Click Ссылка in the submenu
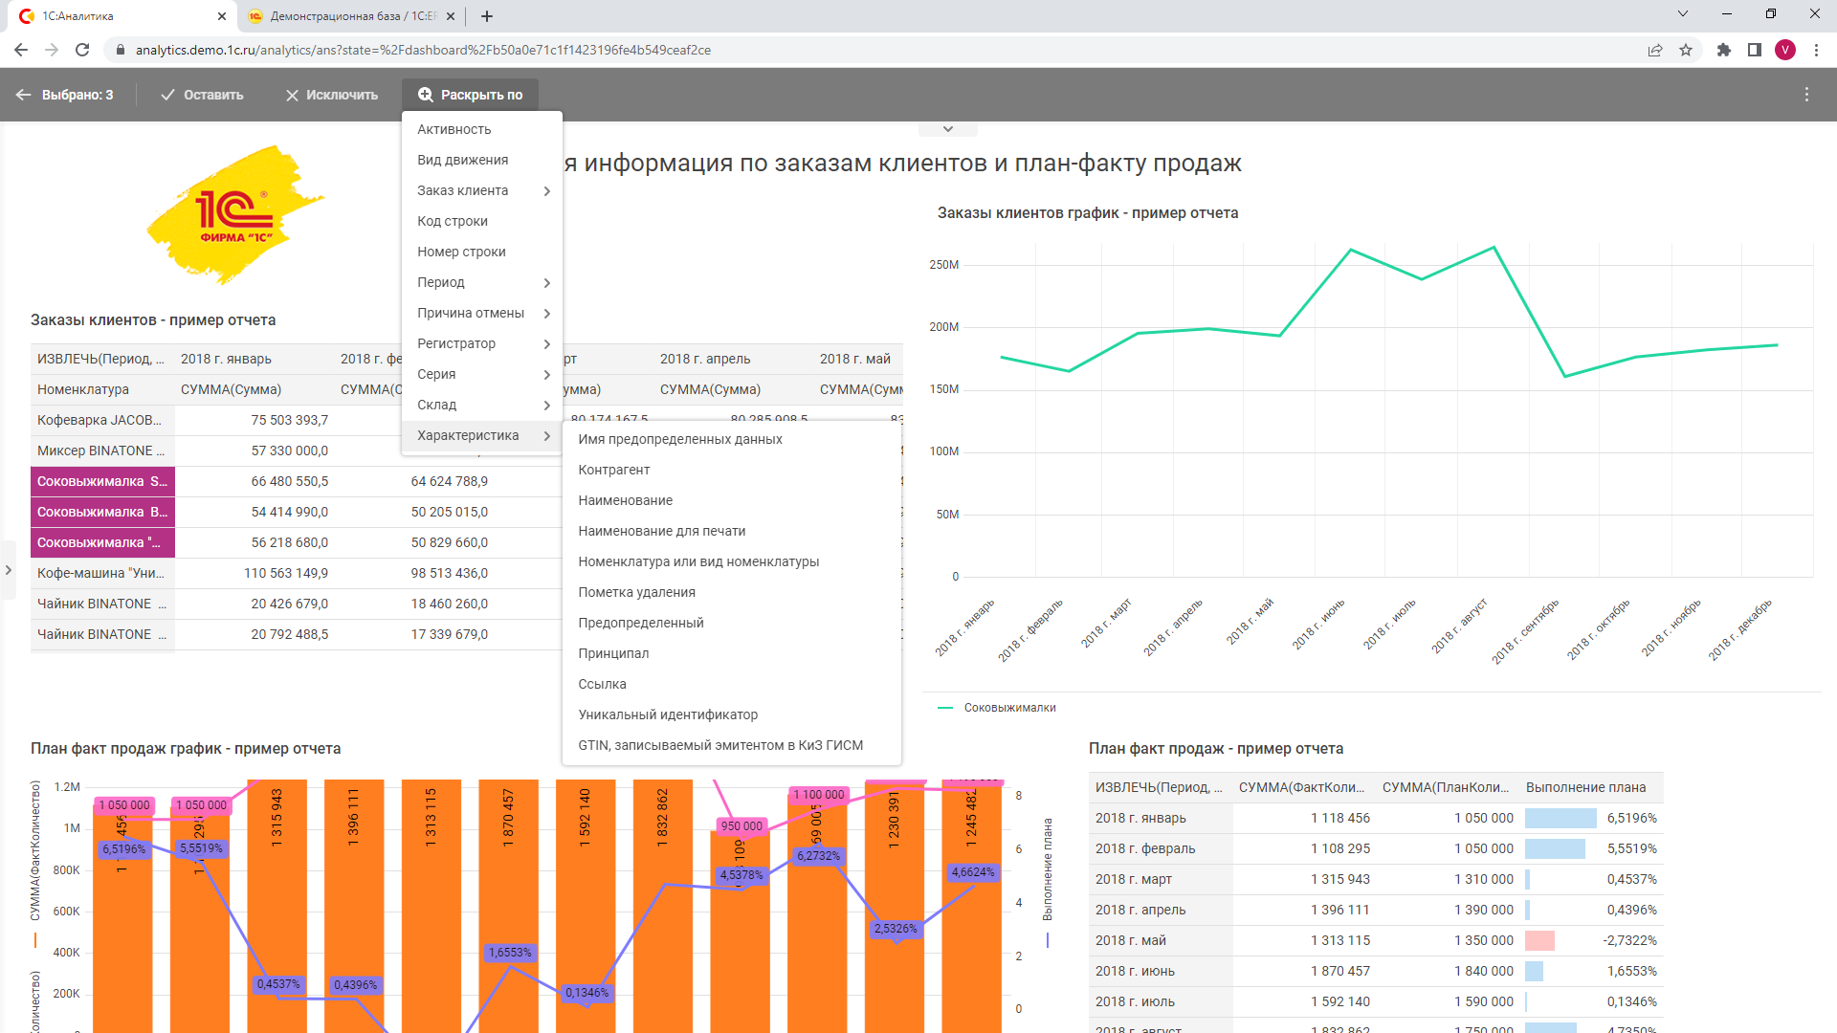This screenshot has width=1837, height=1033. pos(732,684)
